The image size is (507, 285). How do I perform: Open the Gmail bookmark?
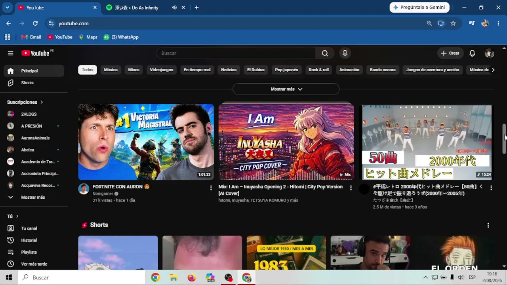31,37
